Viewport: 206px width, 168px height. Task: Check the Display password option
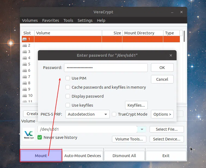click(68, 96)
